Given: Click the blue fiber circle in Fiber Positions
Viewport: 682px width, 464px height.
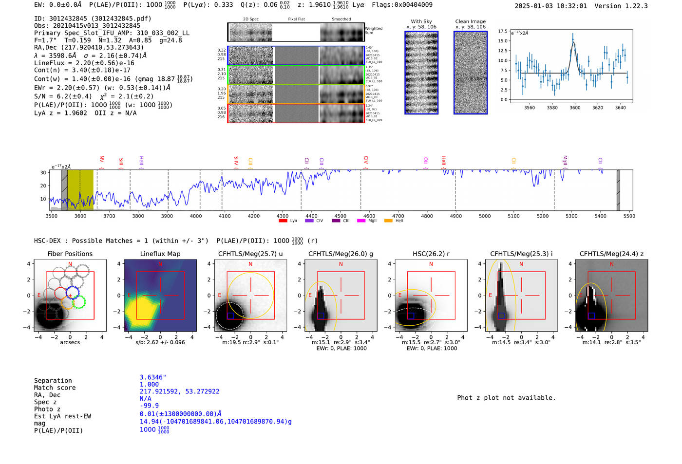Looking at the screenshot, I should tap(73, 293).
